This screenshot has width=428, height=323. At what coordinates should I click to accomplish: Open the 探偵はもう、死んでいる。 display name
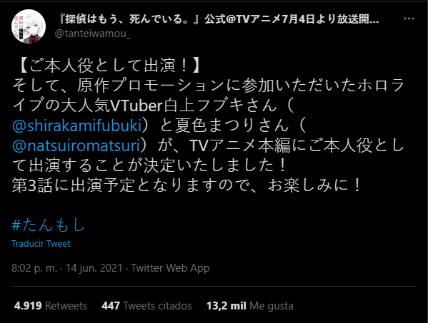pos(219,19)
